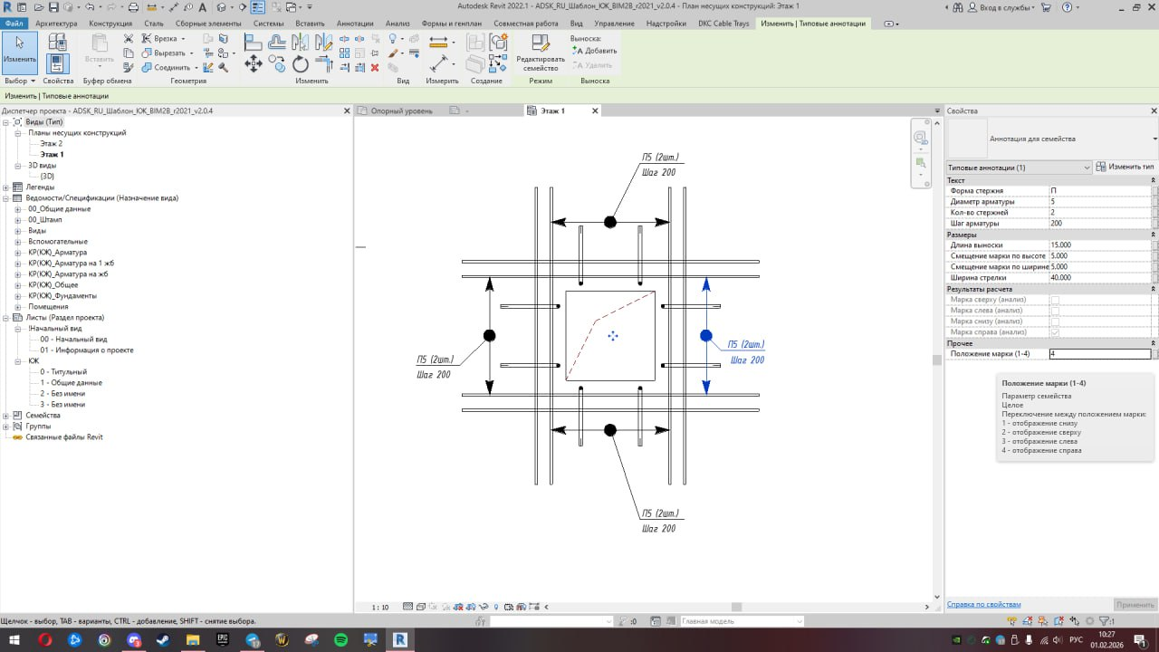Click the horizontal scrollbar of the view

[736, 607]
